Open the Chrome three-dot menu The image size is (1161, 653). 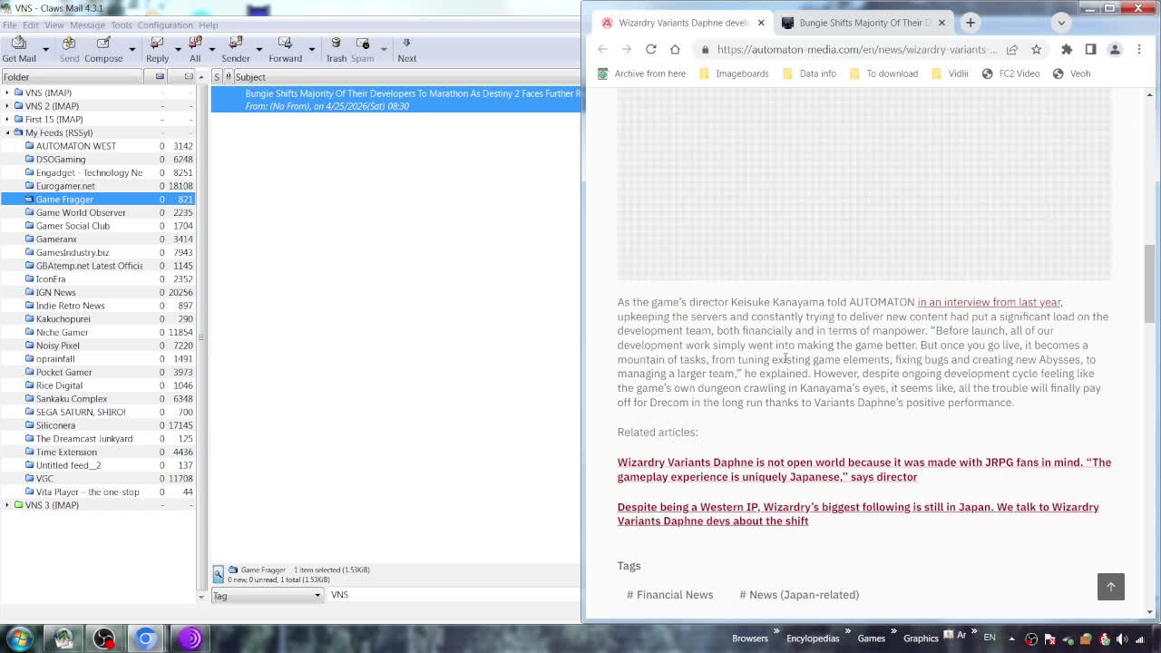click(x=1139, y=49)
